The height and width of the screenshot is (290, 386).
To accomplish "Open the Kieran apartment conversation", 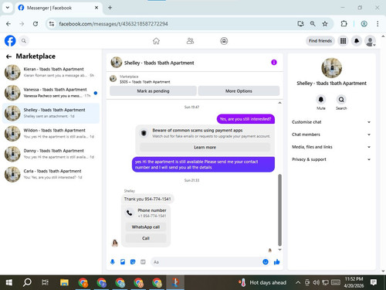I will click(x=51, y=73).
